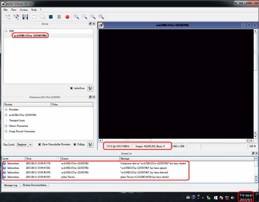The width and height of the screenshot is (259, 202).
Task: Stop image acquisition with the blue square
Action: [51, 17]
